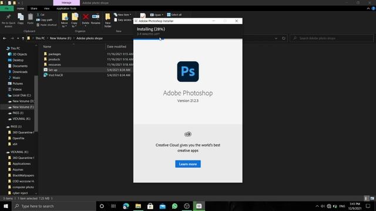Open Microsoft Store from taskbar
Image resolution: width=376 pixels, height=211 pixels.
(x=150, y=206)
